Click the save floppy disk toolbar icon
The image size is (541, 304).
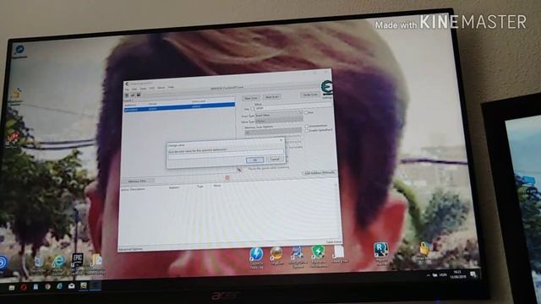click(x=139, y=95)
